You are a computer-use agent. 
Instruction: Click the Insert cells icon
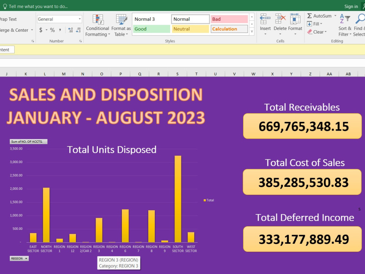[265, 19]
